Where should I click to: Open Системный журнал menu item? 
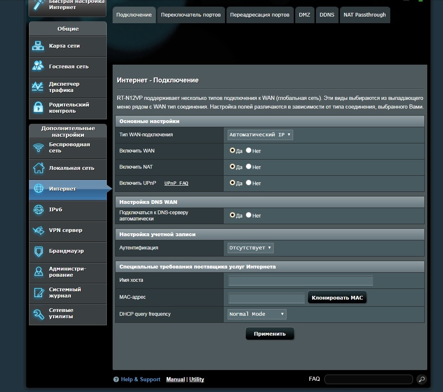point(68,293)
